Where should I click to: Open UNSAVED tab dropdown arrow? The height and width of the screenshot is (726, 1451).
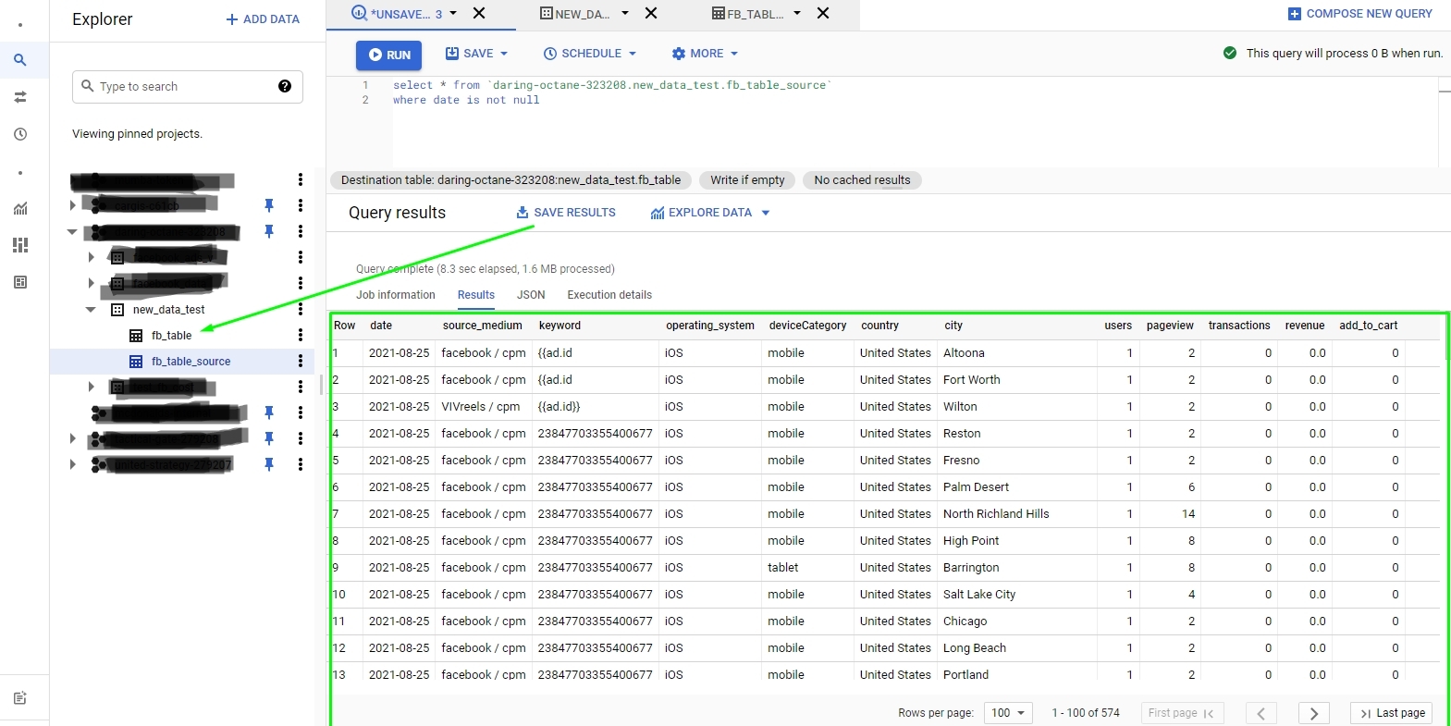tap(453, 13)
